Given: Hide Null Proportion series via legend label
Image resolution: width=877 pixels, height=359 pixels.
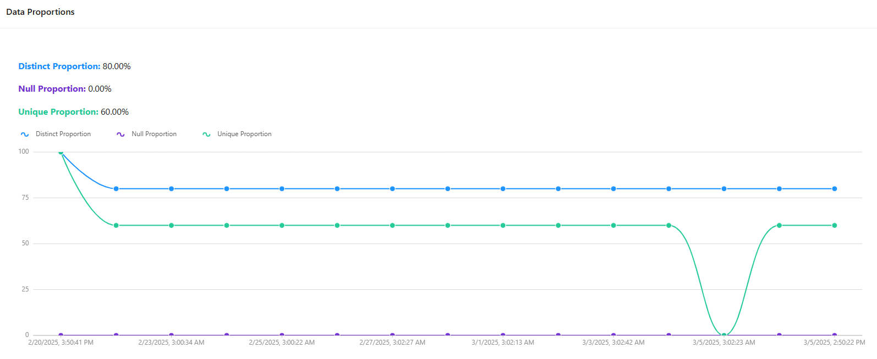Looking at the screenshot, I should [x=154, y=134].
